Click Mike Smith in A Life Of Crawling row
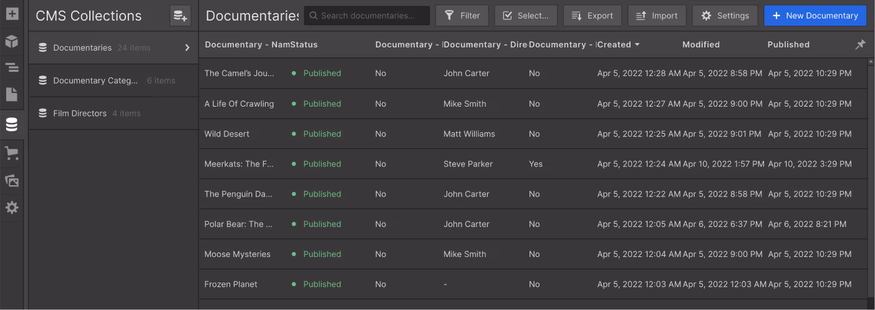Image resolution: width=875 pixels, height=310 pixels. [465, 104]
